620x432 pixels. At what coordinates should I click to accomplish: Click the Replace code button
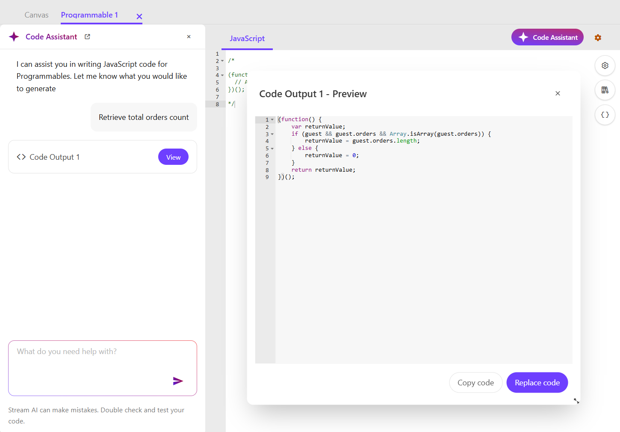537,382
